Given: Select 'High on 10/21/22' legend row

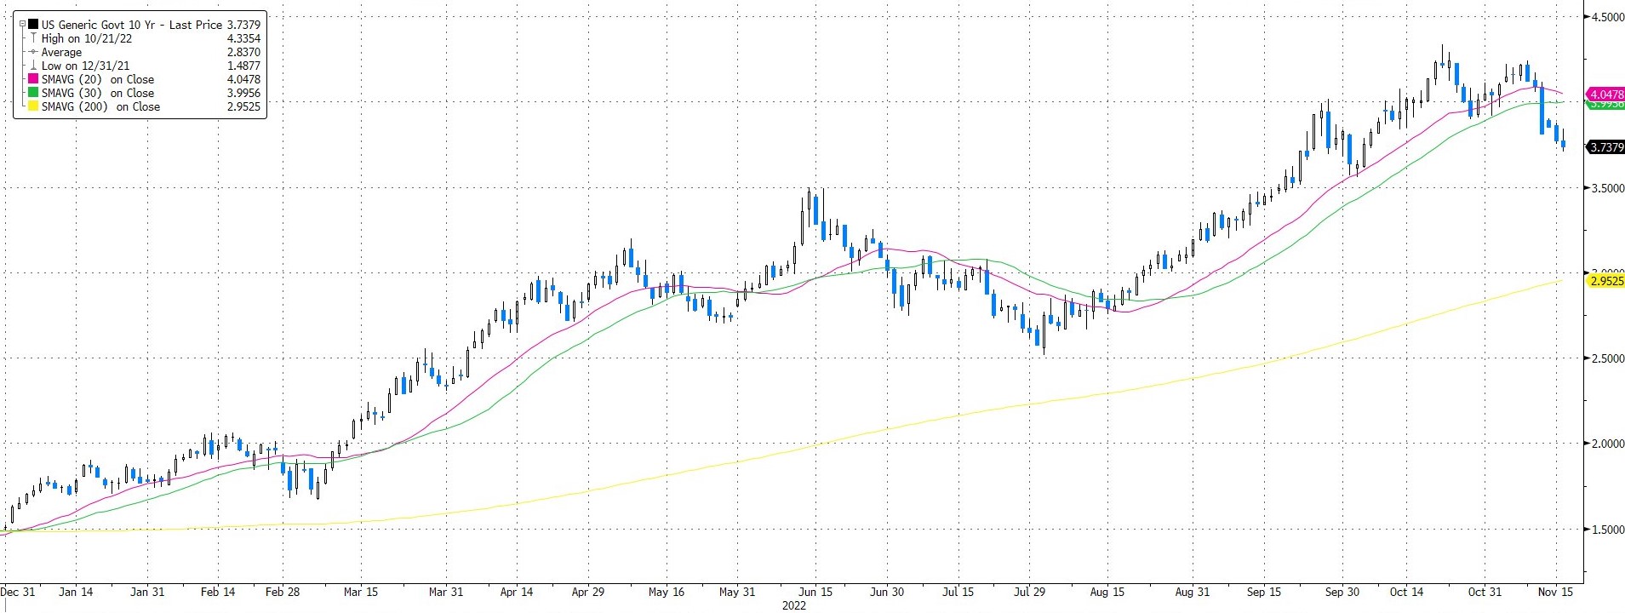Looking at the screenshot, I should coord(87,38).
